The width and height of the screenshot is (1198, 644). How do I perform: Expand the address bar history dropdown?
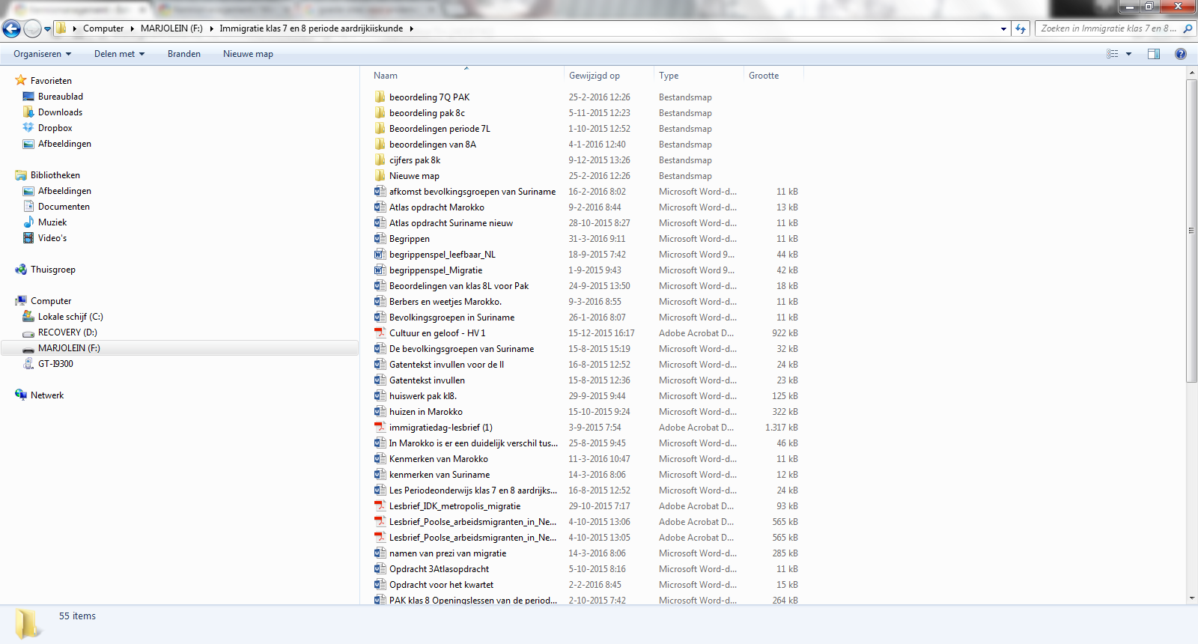click(1003, 28)
